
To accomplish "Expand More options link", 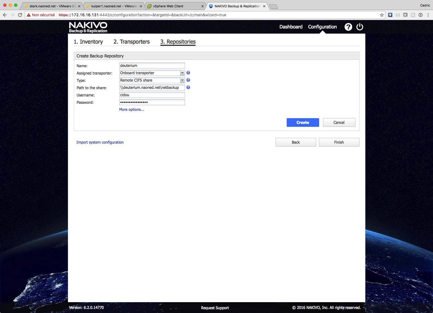I will [x=131, y=109].
